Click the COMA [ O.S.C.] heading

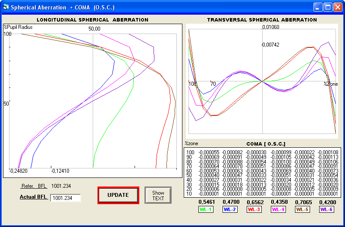coord(266,144)
